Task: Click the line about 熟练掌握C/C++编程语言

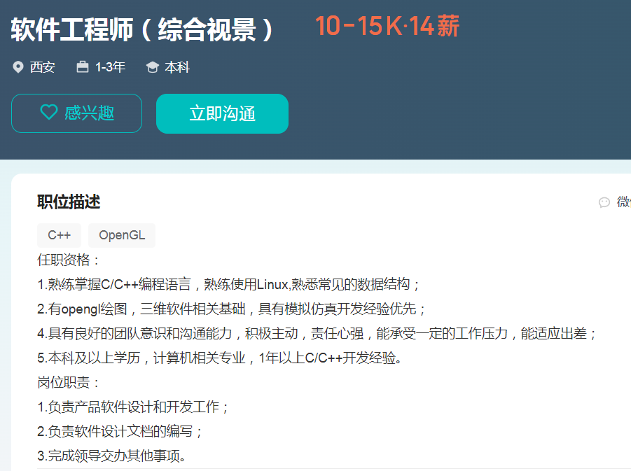Action: [229, 285]
